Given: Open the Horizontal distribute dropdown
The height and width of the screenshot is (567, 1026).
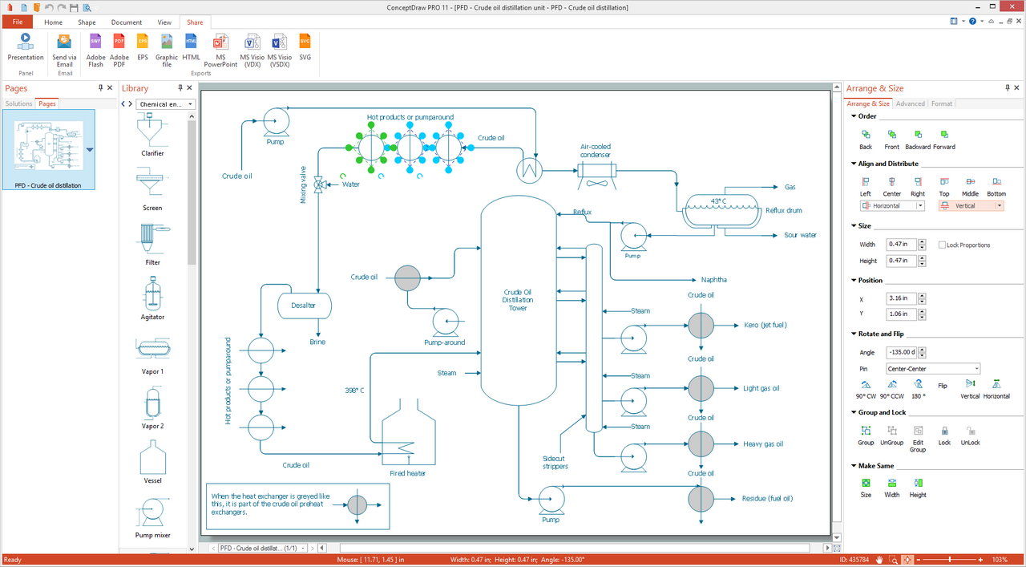Looking at the screenshot, I should pyautogui.click(x=920, y=206).
